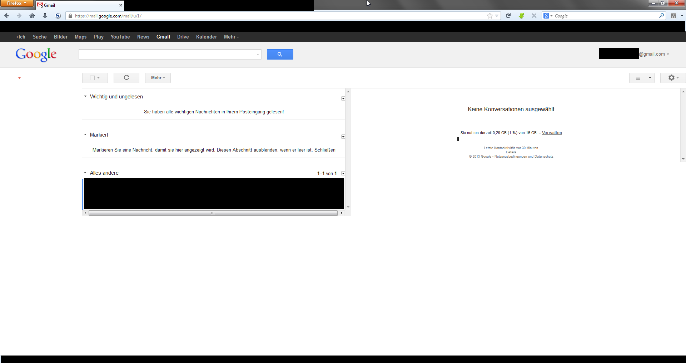Open the Mehr actions dropdown

(158, 78)
